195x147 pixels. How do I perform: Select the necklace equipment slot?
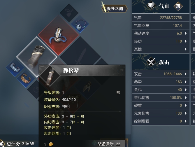[x=80, y=24]
